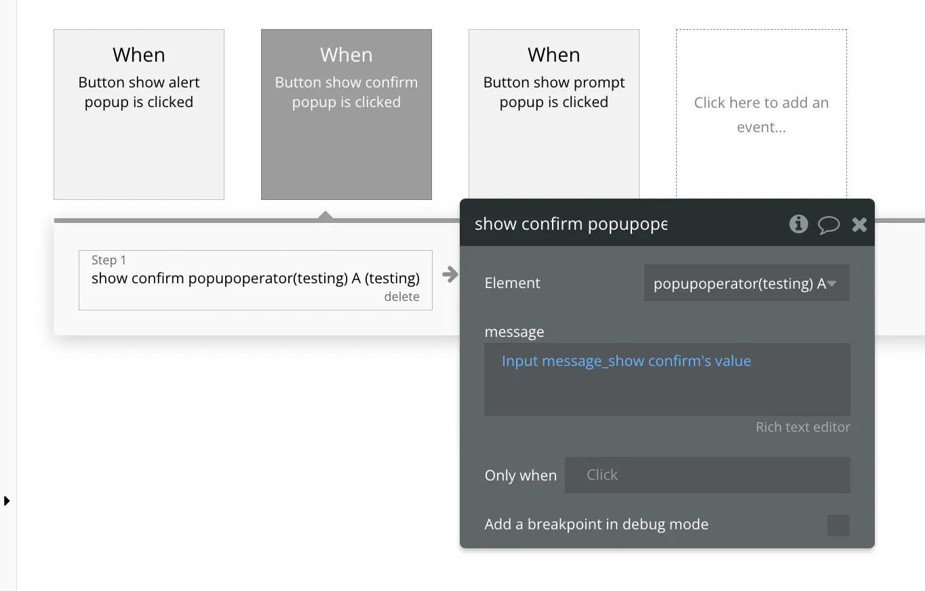Open the Rich text editor link

click(803, 427)
